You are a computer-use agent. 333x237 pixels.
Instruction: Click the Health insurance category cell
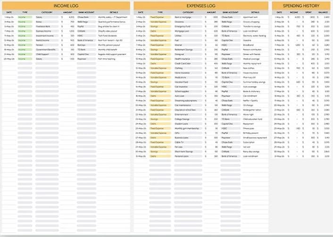pos(188,59)
